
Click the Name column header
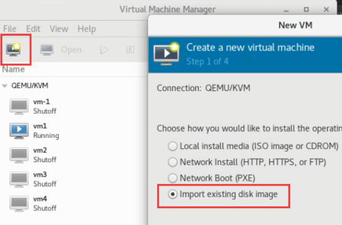pos(13,69)
